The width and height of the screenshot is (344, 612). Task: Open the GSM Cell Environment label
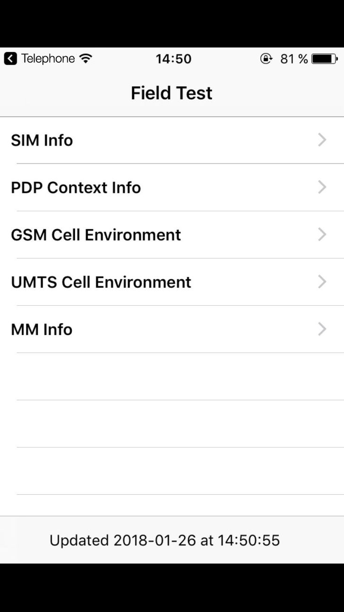(x=96, y=235)
